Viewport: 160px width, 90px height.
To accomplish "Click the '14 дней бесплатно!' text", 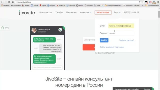I will (105, 53).
